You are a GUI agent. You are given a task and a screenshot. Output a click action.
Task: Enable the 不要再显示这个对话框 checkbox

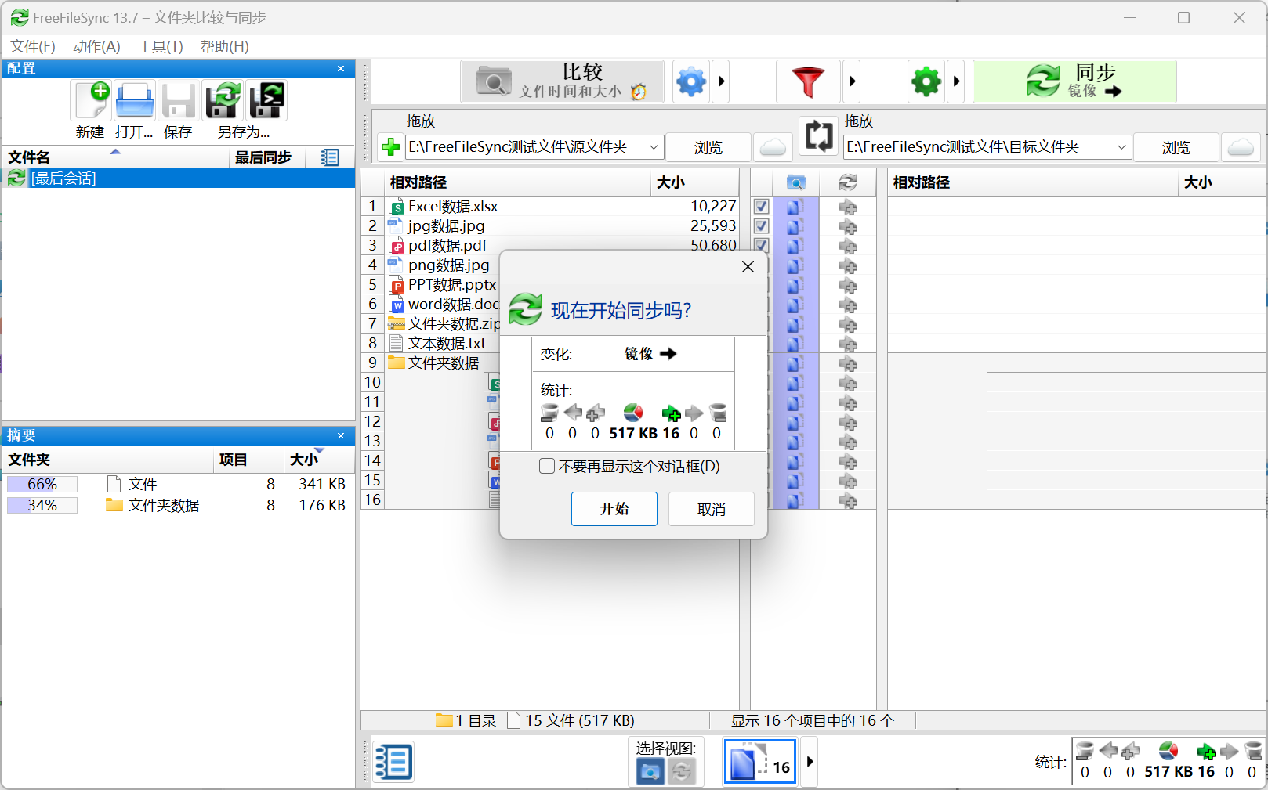(547, 467)
